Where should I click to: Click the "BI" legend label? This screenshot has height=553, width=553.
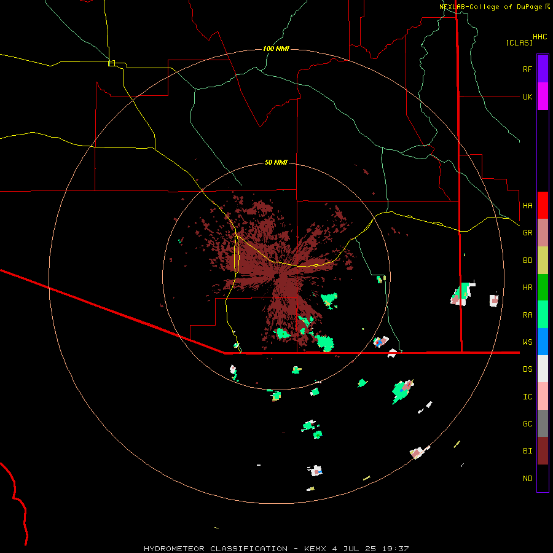(527, 451)
